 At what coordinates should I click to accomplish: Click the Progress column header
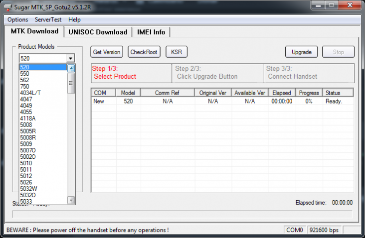(x=309, y=93)
